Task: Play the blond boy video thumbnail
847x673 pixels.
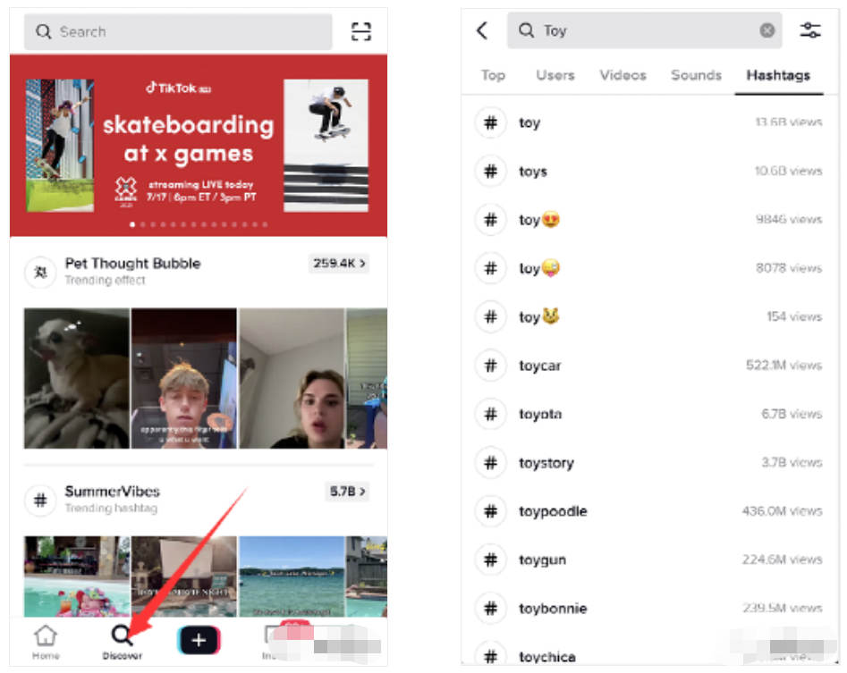Action: pyautogui.click(x=183, y=378)
